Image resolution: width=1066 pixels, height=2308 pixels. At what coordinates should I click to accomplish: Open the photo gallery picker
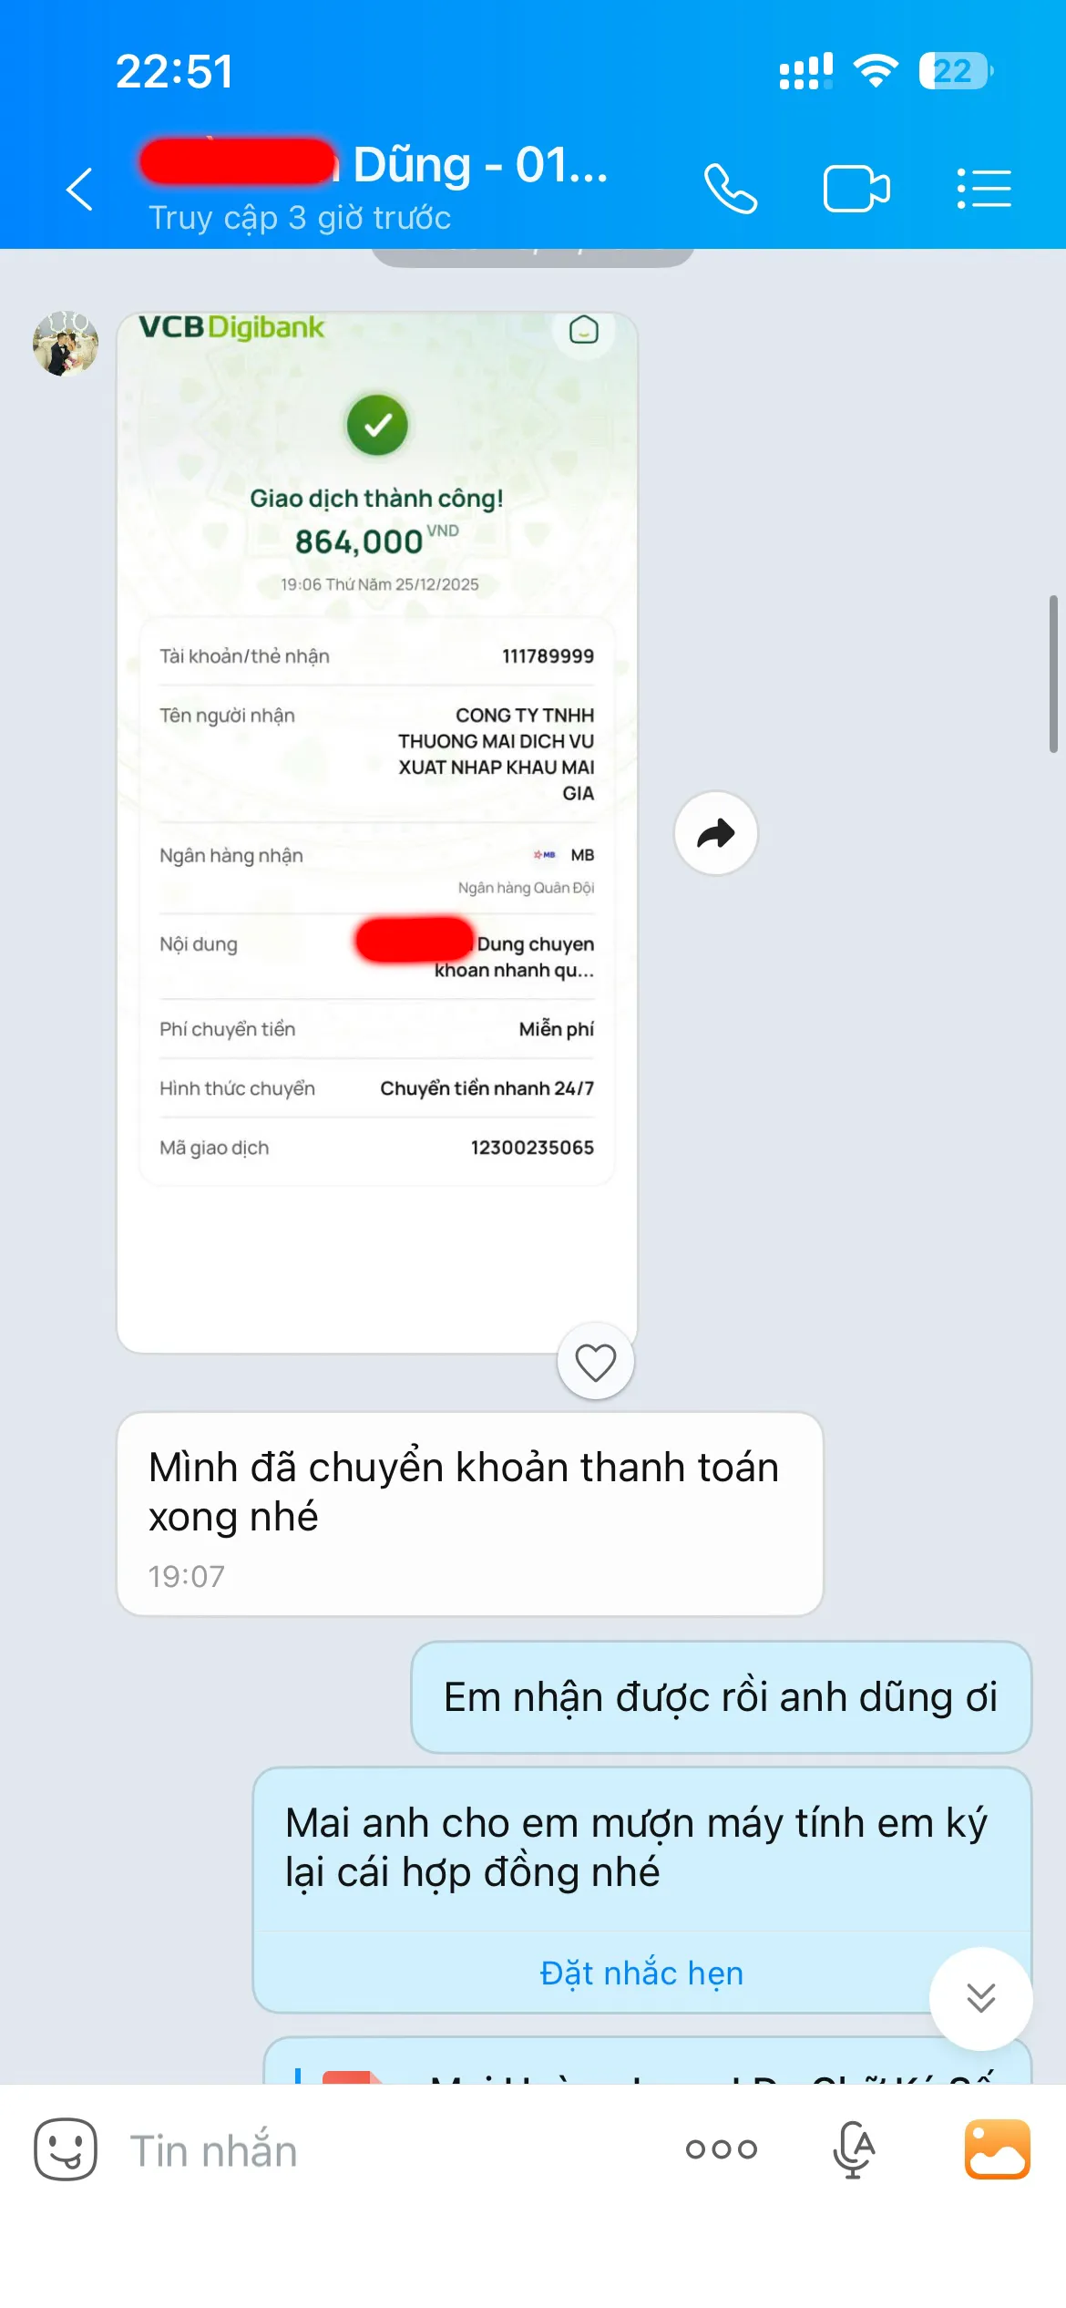[x=998, y=2149]
